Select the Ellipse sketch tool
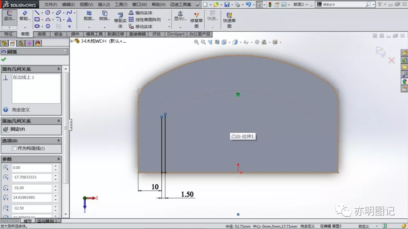 pyautogui.click(x=58, y=12)
